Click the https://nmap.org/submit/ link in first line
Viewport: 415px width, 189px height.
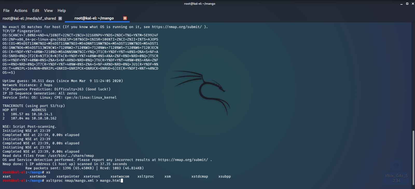[177, 27]
